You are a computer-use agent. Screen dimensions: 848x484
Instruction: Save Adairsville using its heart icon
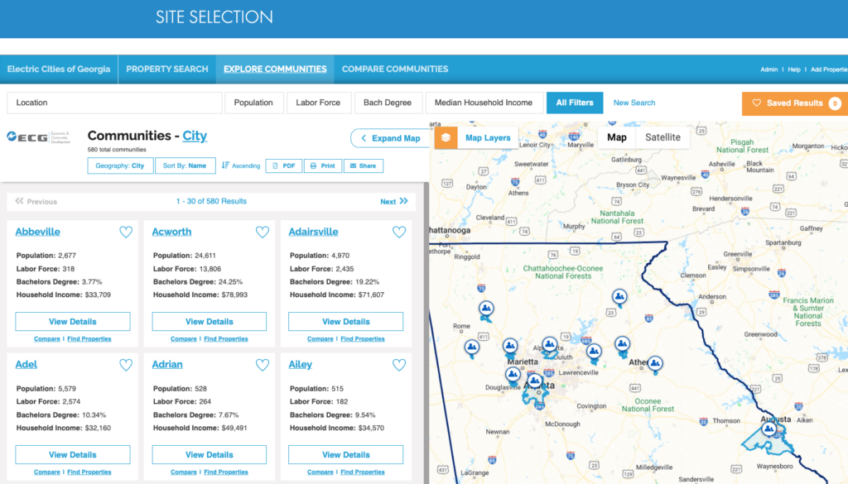coord(399,232)
